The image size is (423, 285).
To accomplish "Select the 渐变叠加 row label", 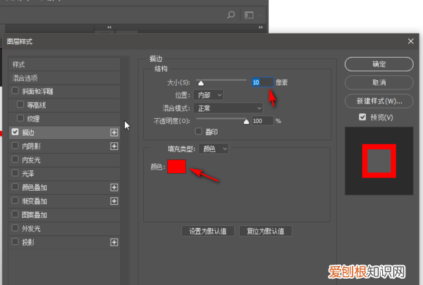I will 35,201.
